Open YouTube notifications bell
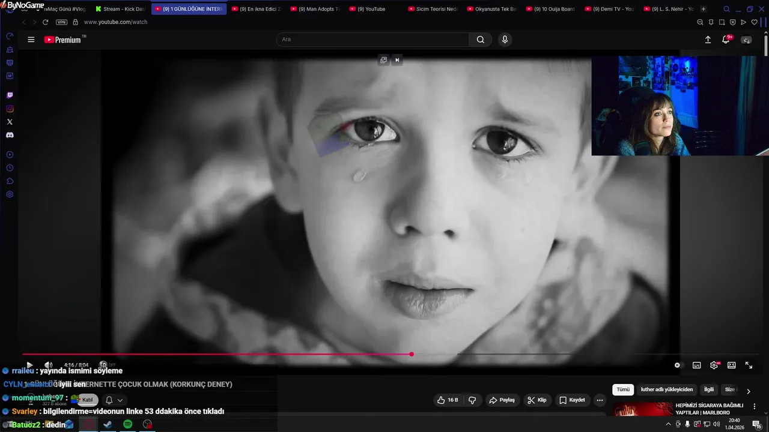This screenshot has height=432, width=769. (726, 40)
